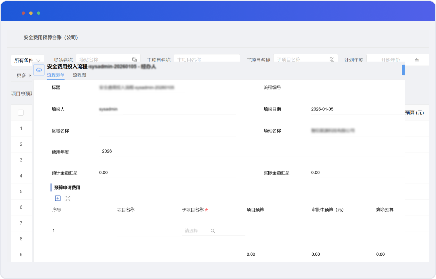The height and width of the screenshot is (279, 436).
Task: Click the 区域名称 input field
Action: tap(167, 131)
